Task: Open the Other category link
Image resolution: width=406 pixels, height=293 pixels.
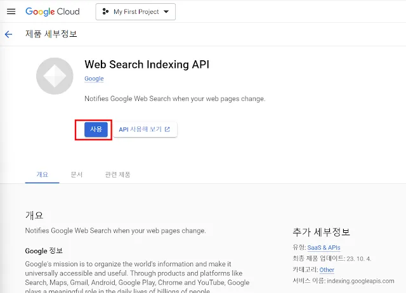Action: (x=327, y=270)
